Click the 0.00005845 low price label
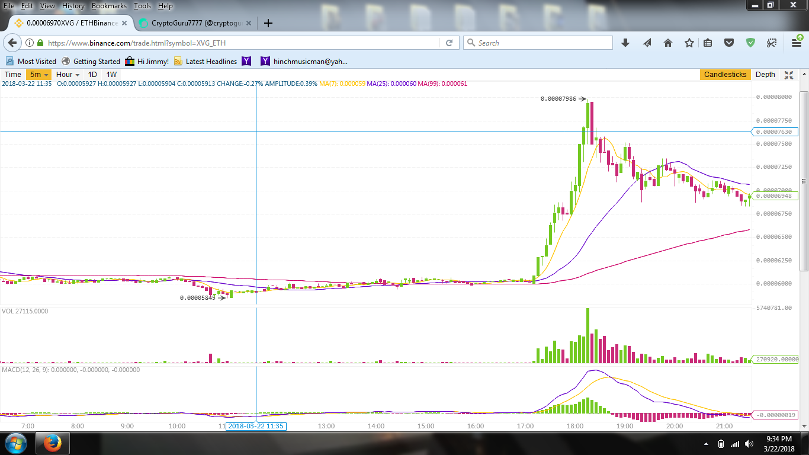Image resolution: width=809 pixels, height=455 pixels. click(x=198, y=298)
